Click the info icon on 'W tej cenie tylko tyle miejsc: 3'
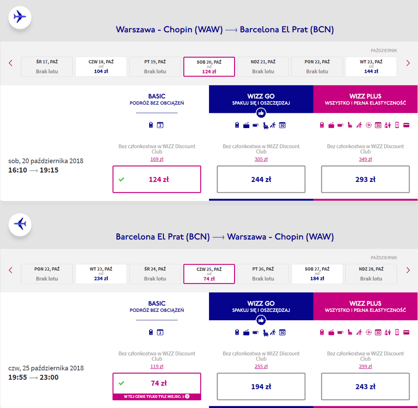418x408 pixels. tap(188, 396)
